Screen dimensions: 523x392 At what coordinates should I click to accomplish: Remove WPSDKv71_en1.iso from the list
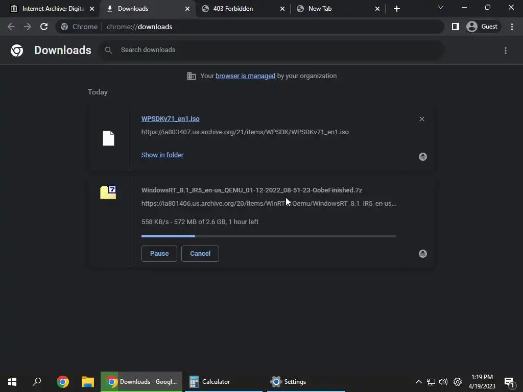pos(421,119)
